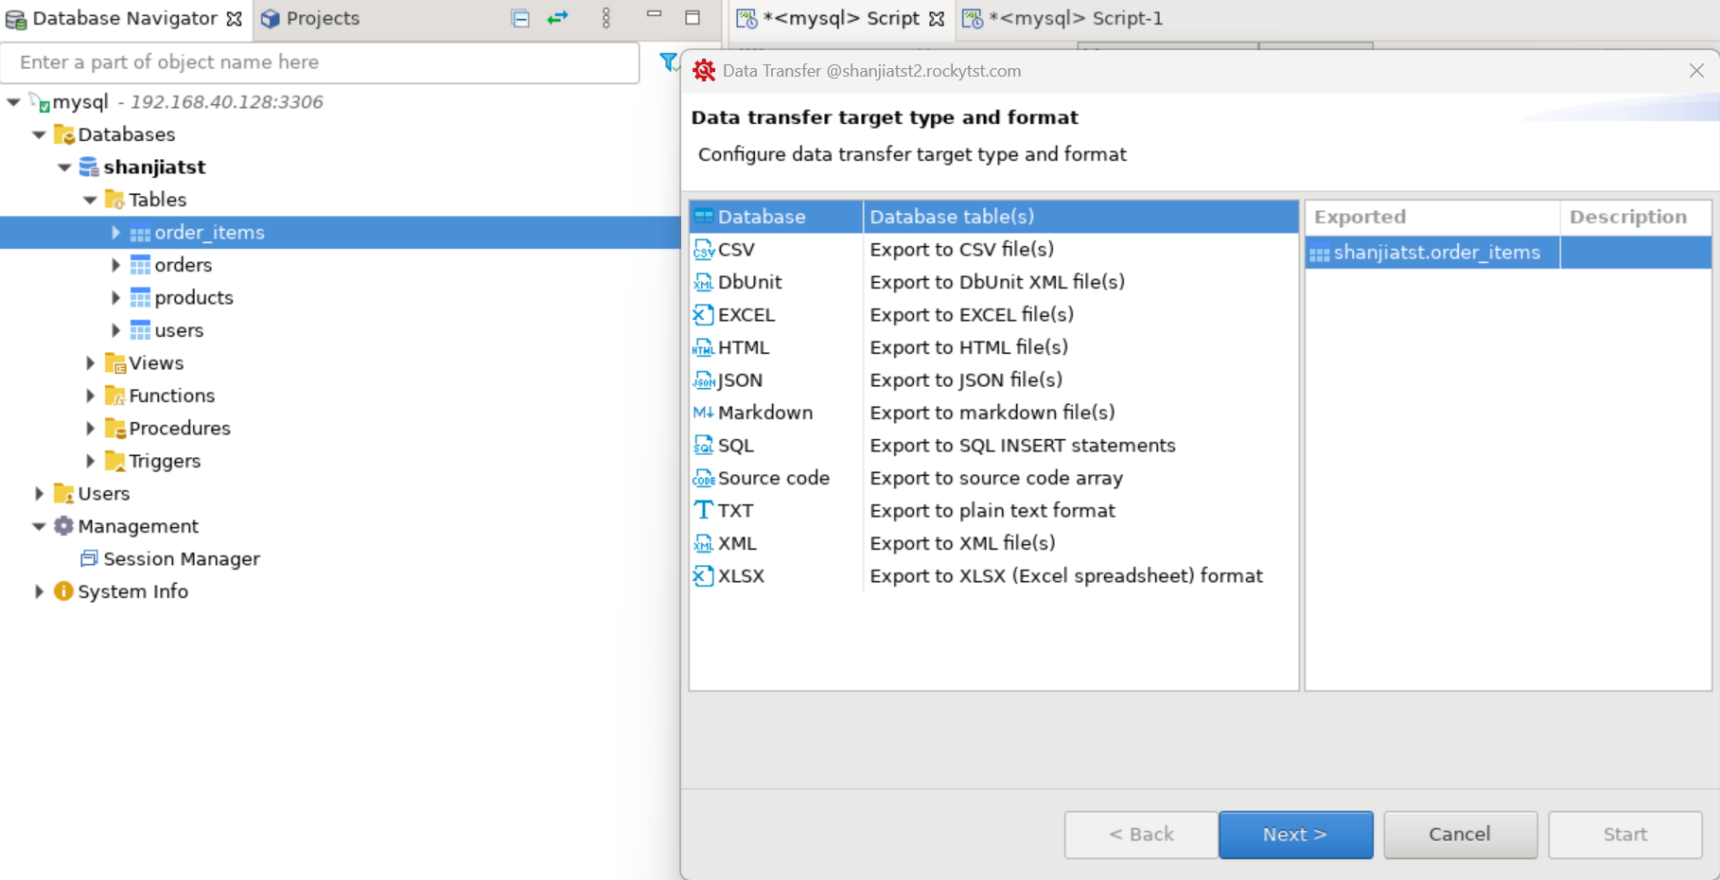Collapse the Tables folder
1720x880 pixels.
pyautogui.click(x=90, y=200)
